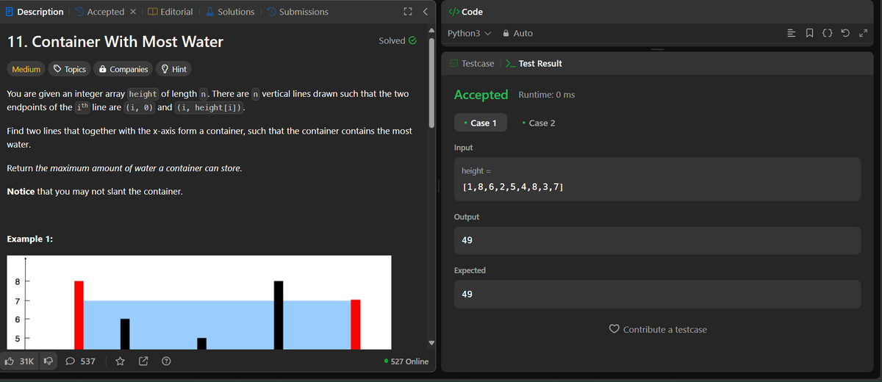The image size is (882, 382).
Task: Toggle fullscreen on the description panel
Action: tap(408, 12)
